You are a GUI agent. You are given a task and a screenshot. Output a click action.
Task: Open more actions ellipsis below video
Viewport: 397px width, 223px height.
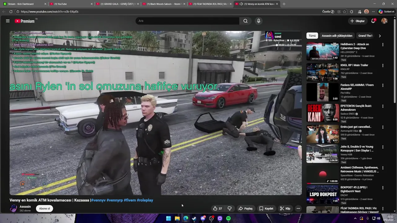click(298, 208)
